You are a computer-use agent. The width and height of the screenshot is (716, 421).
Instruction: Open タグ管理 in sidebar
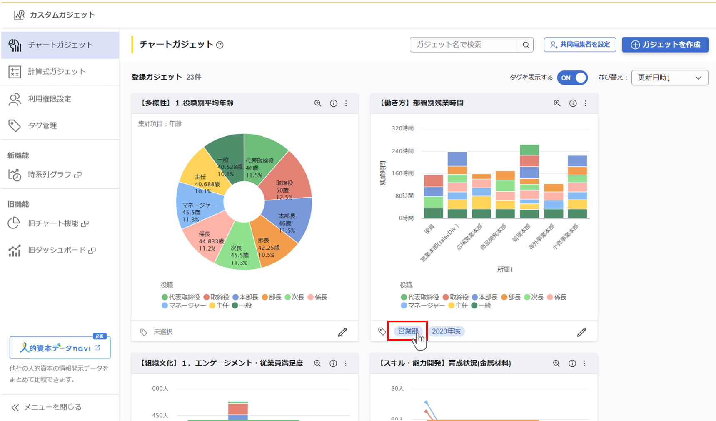tap(42, 125)
